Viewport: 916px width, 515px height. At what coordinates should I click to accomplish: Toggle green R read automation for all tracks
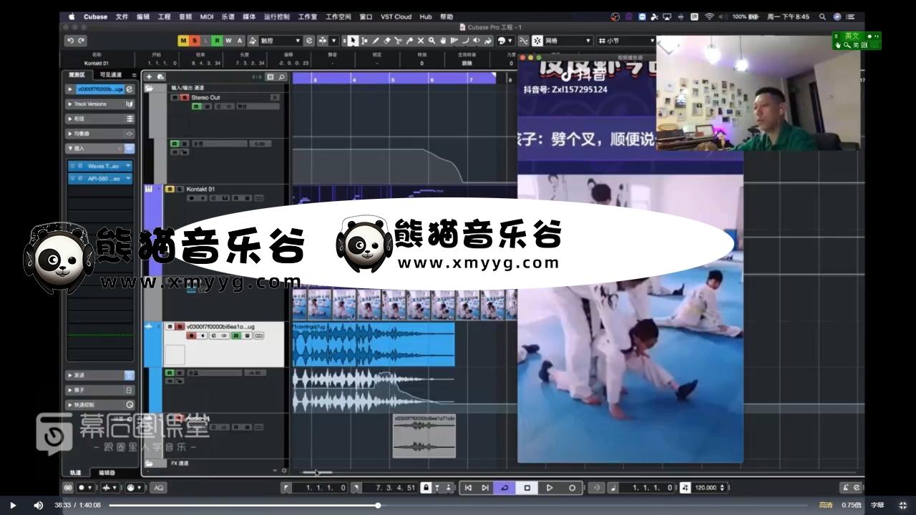click(x=217, y=41)
